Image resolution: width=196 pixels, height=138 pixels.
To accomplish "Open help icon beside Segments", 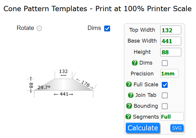I will click(x=128, y=117).
